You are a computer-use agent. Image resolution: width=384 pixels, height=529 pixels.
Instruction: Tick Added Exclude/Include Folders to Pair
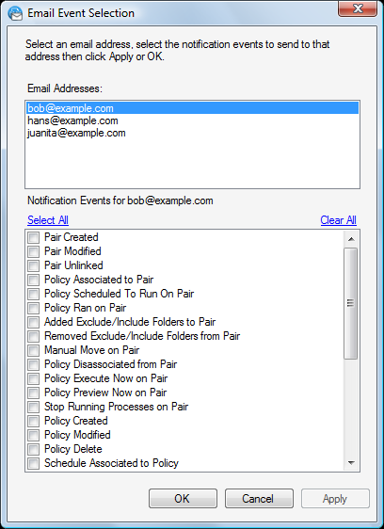(x=33, y=322)
